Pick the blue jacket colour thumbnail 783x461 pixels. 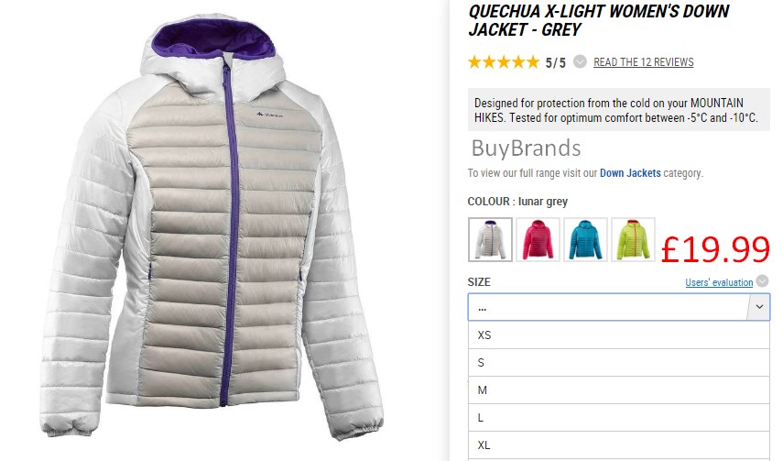click(585, 239)
